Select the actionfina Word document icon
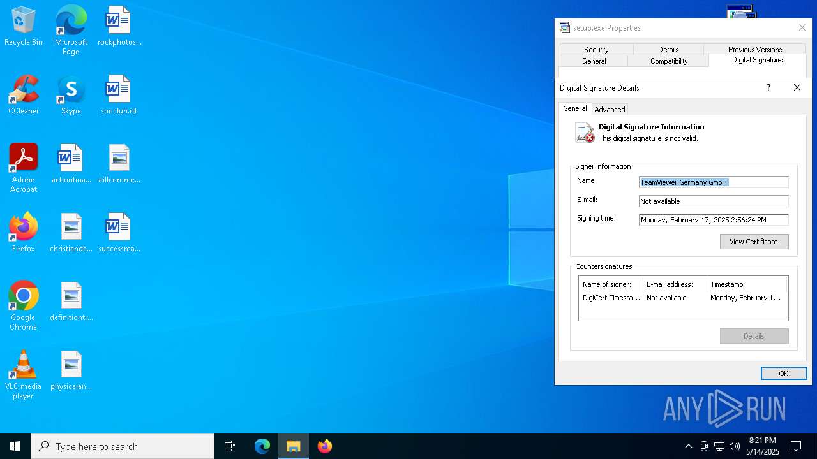The height and width of the screenshot is (459, 817). [71, 164]
